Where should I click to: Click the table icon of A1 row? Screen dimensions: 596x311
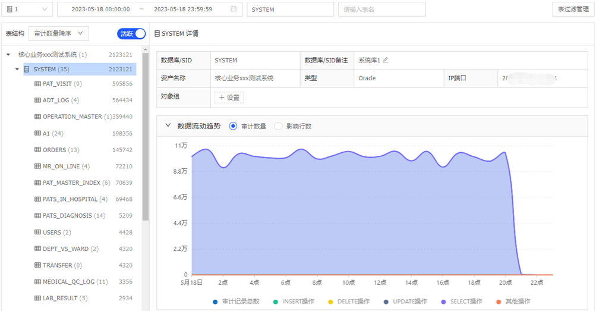click(x=37, y=133)
